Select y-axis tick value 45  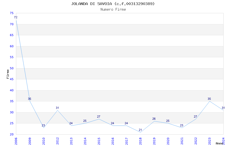click(12, 79)
